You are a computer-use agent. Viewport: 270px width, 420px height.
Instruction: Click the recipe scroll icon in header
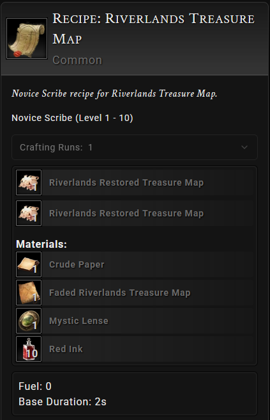[27, 38]
